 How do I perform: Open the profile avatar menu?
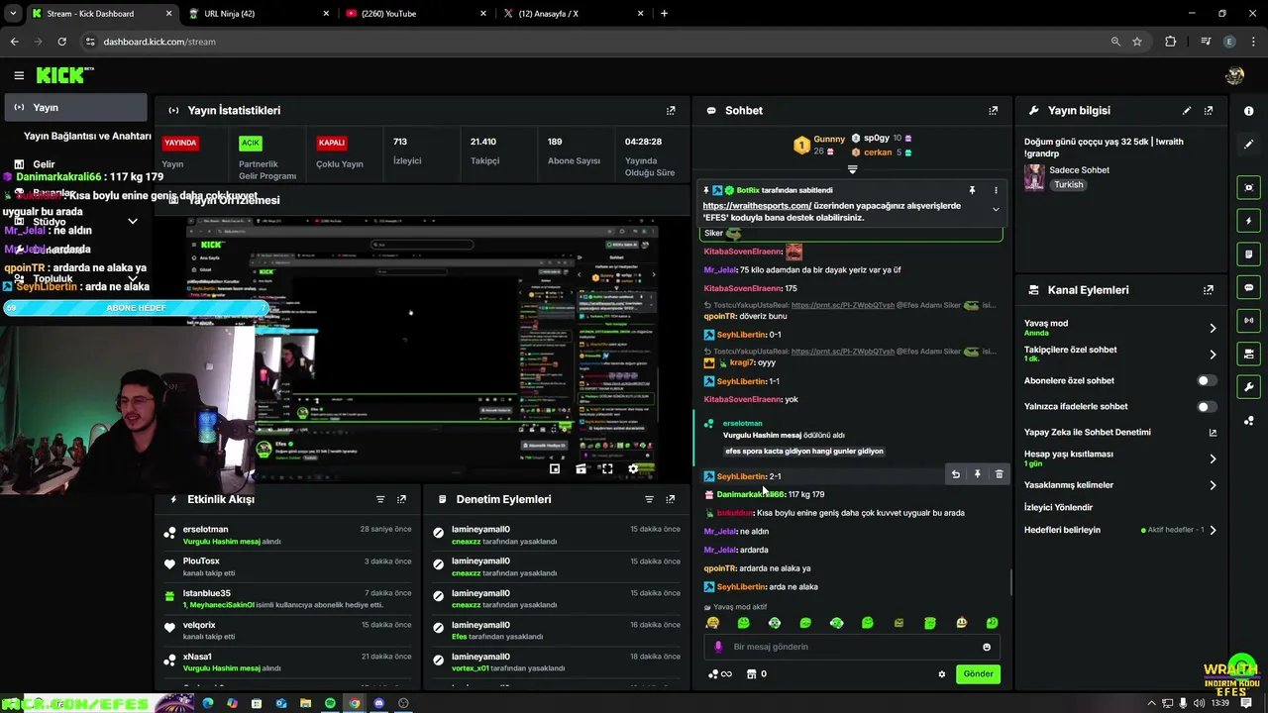pyautogui.click(x=1234, y=75)
